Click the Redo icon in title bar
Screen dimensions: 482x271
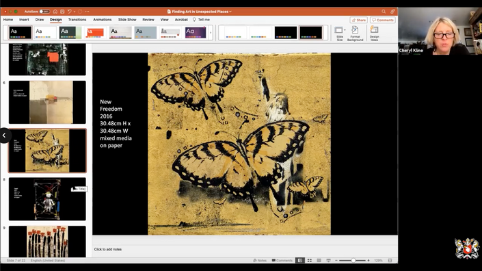coord(80,12)
